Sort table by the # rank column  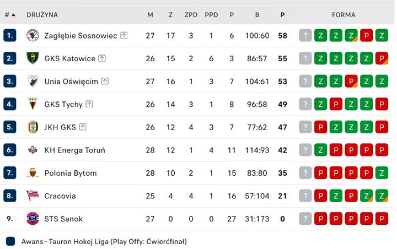click(9, 15)
